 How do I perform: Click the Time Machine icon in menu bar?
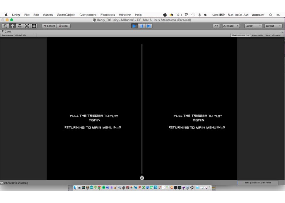click(193, 15)
